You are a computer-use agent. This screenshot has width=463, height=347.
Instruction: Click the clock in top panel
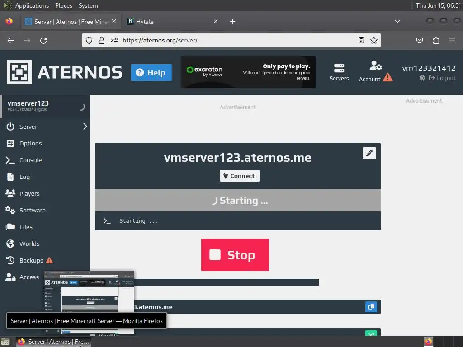(438, 5)
